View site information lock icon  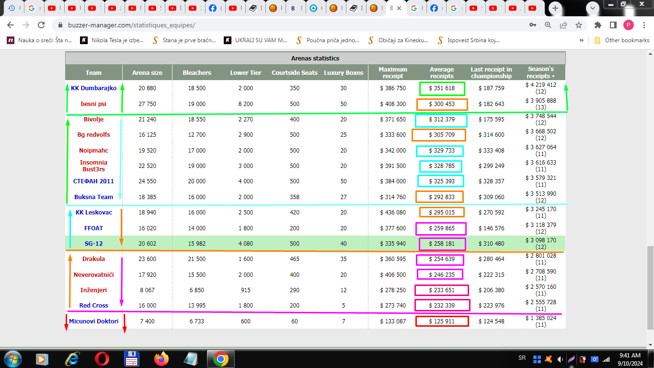tap(60, 25)
